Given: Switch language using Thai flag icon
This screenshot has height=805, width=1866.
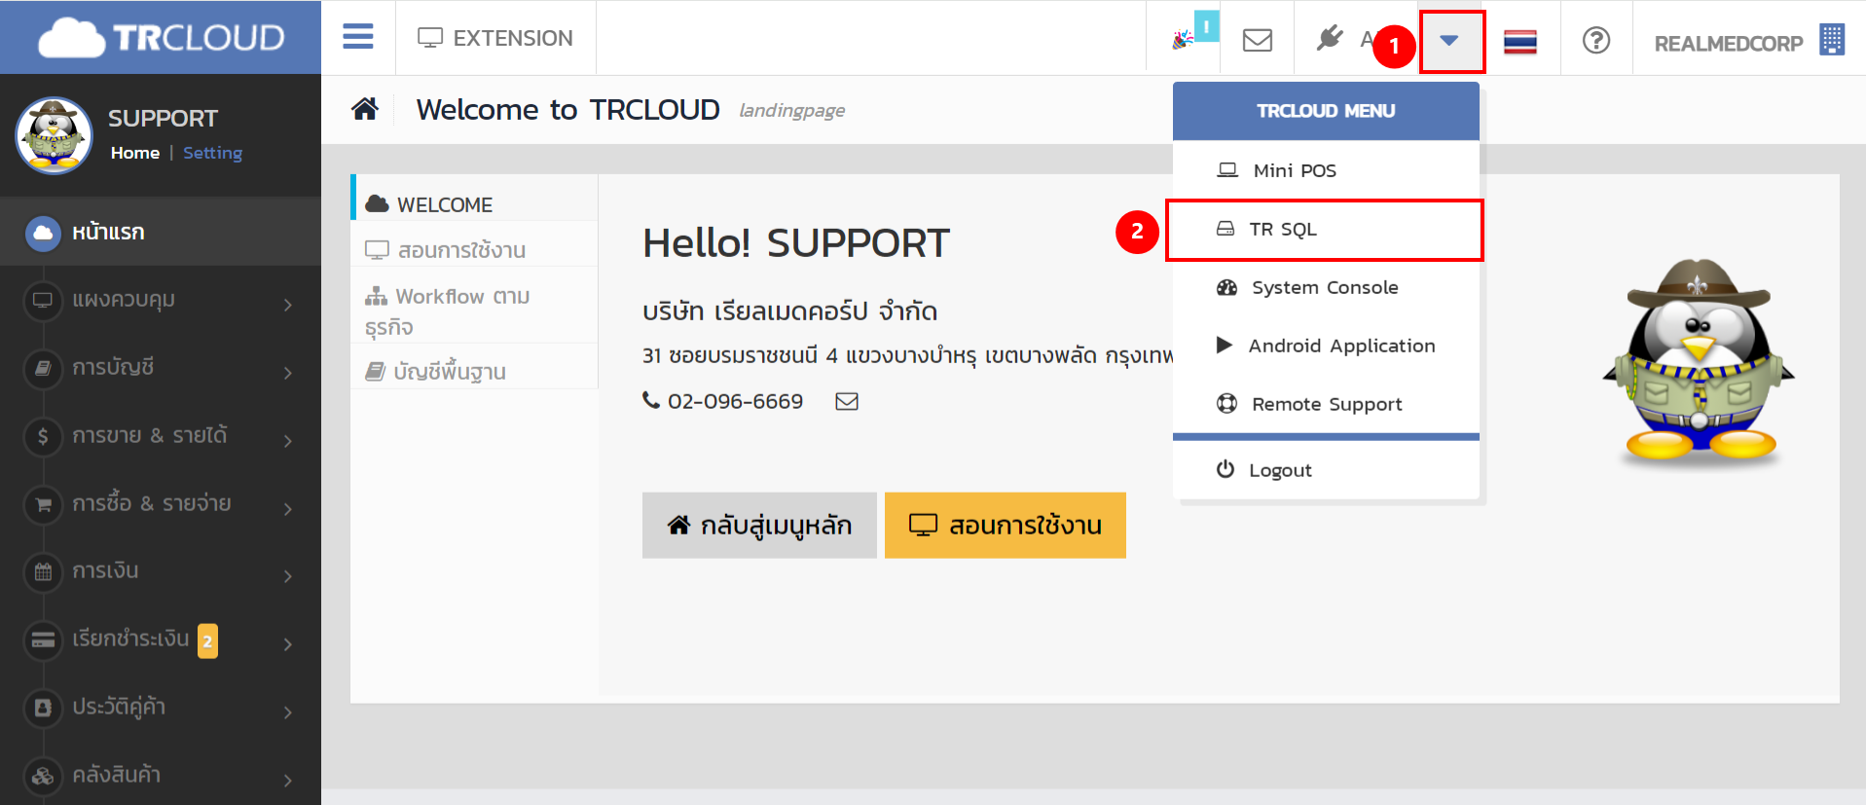Looking at the screenshot, I should point(1520,42).
